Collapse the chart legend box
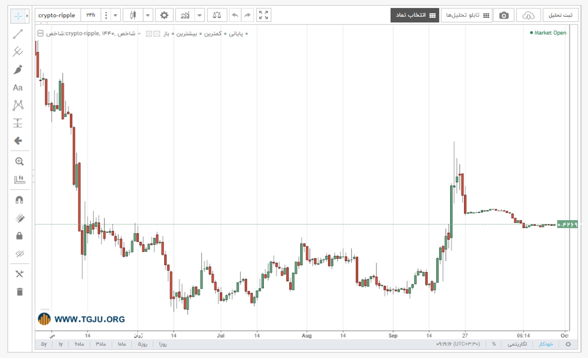 pos(40,33)
